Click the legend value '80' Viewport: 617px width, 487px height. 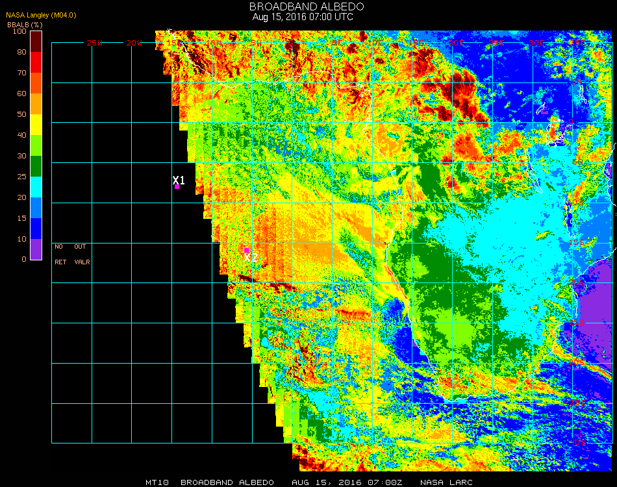(21, 52)
